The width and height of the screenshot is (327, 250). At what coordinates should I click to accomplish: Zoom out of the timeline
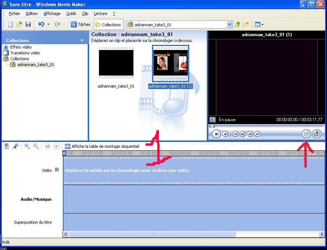[x=36, y=146]
